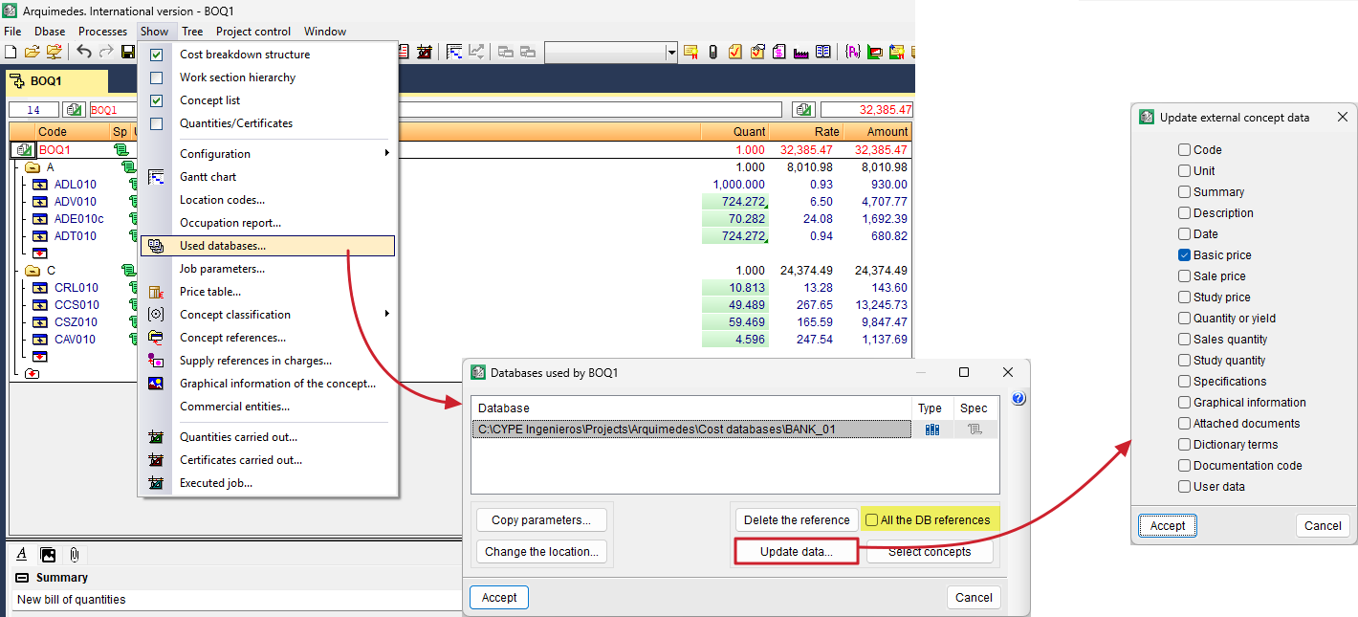1358x617 pixels.
Task: Click the Summary text field New bill of quantities
Action: tap(239, 600)
